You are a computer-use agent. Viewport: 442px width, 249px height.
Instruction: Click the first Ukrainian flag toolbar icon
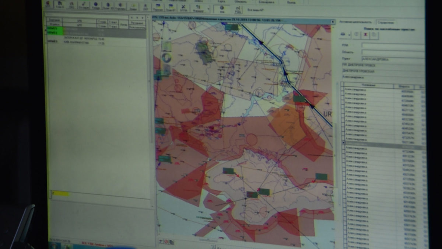[x=157, y=7]
